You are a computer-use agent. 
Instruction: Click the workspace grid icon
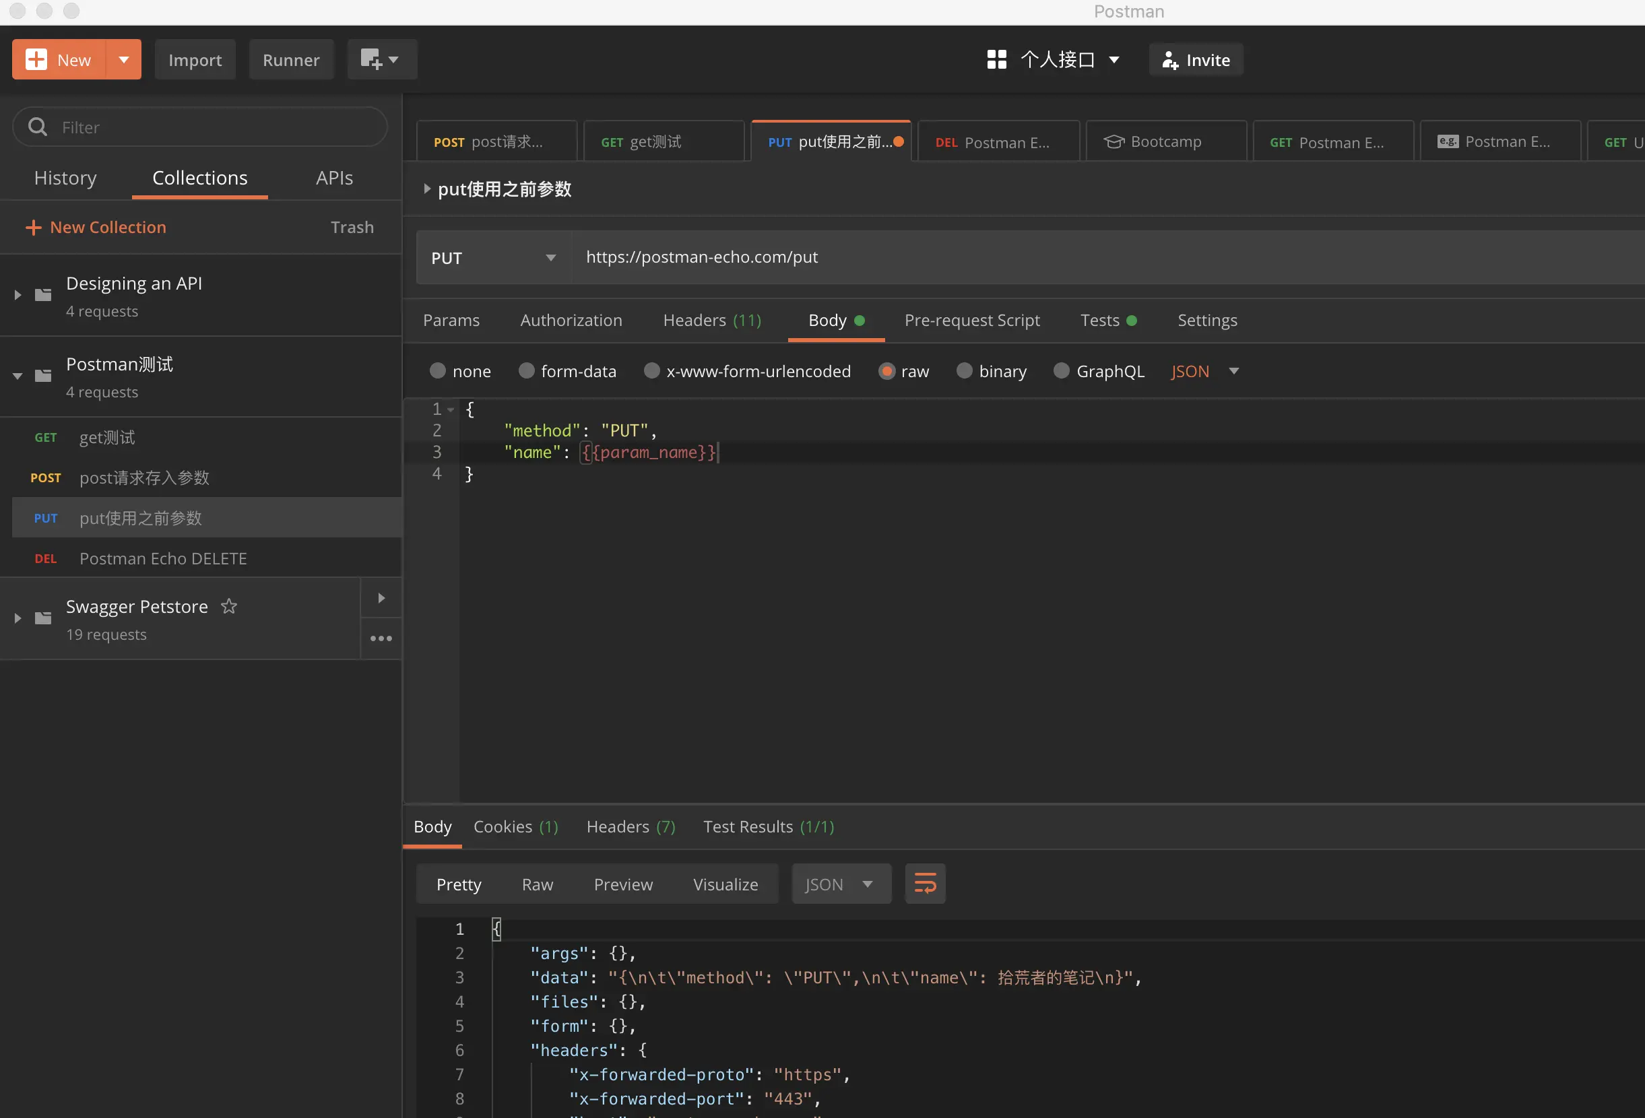coord(996,59)
